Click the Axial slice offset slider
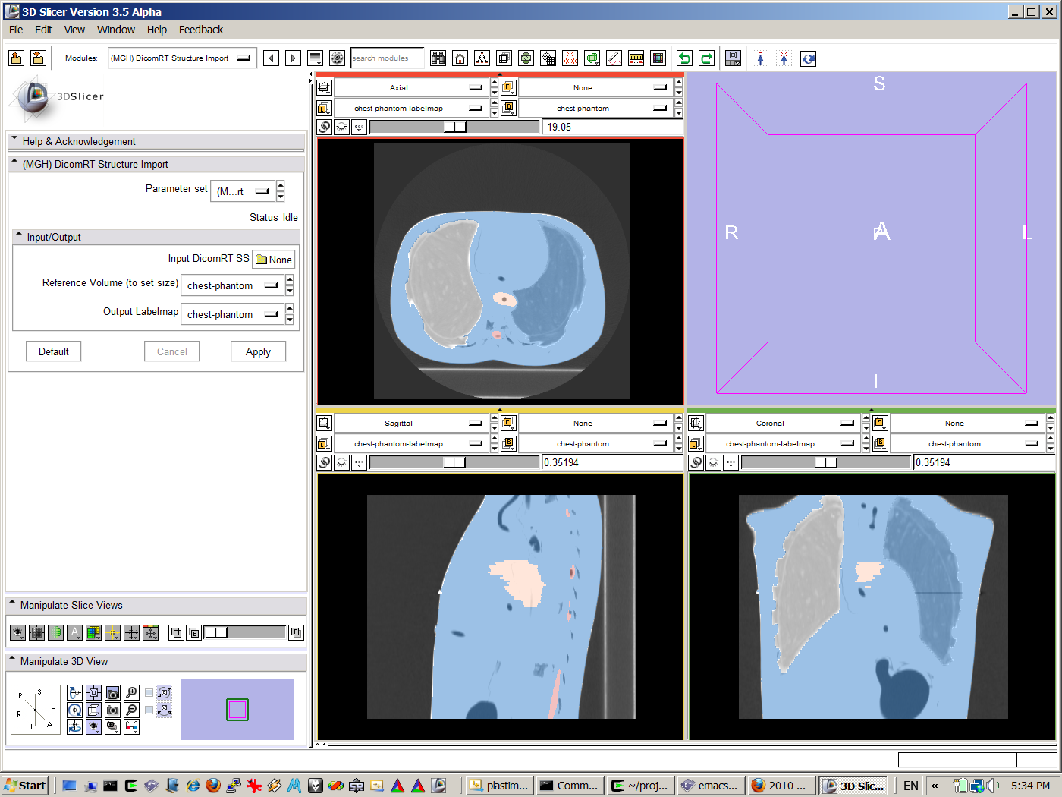 pyautogui.click(x=454, y=128)
